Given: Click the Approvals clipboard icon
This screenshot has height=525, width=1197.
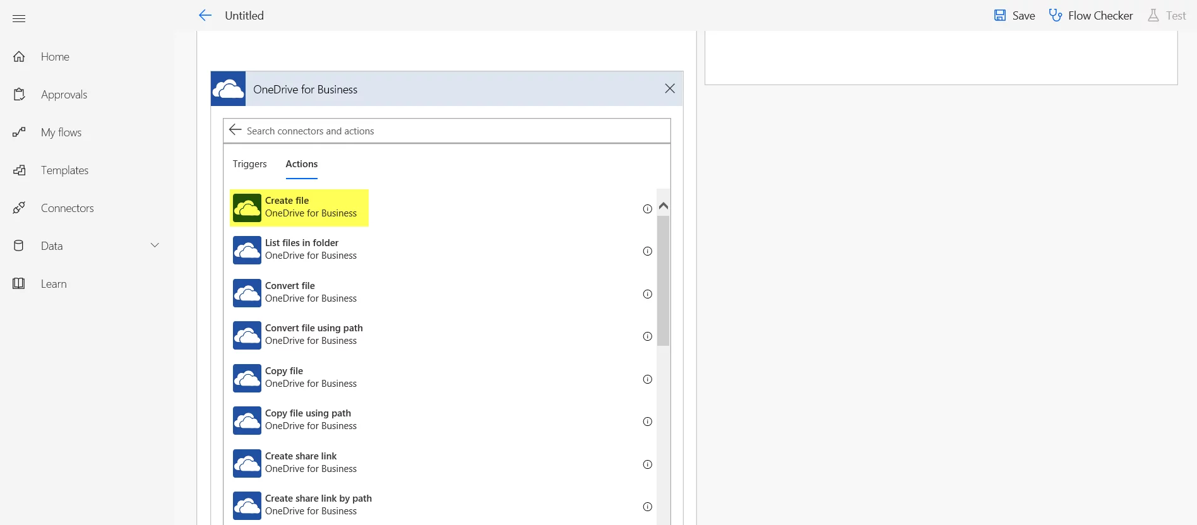Looking at the screenshot, I should 19,95.
